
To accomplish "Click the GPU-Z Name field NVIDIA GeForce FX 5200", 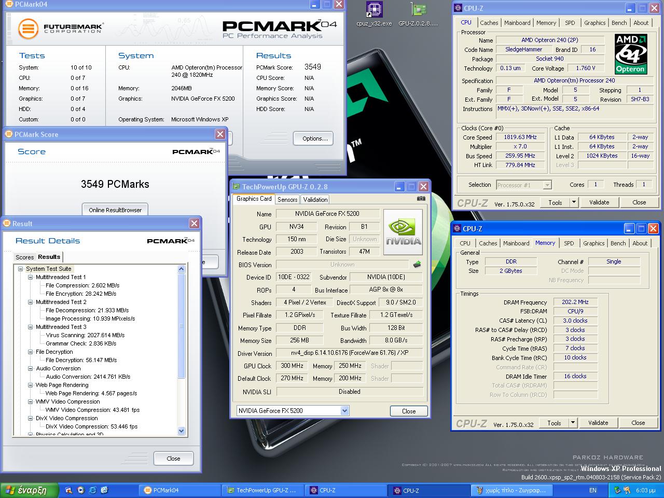I will click(327, 214).
